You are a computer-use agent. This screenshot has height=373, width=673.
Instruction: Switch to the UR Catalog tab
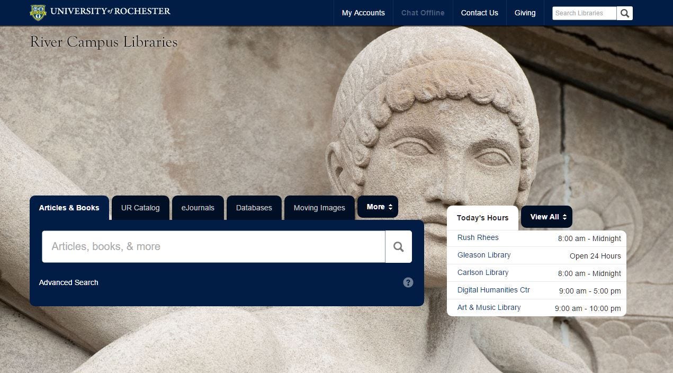point(140,208)
